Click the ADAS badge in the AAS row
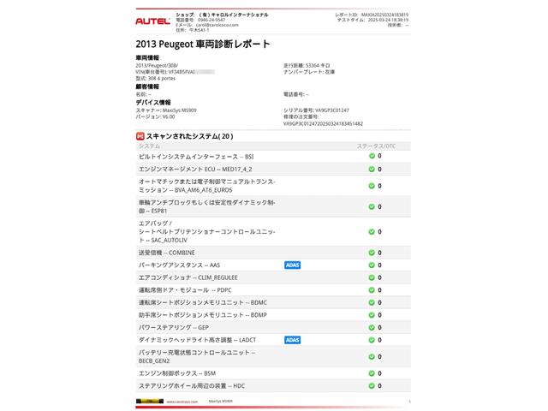This screenshot has height=411, width=548. (x=293, y=265)
